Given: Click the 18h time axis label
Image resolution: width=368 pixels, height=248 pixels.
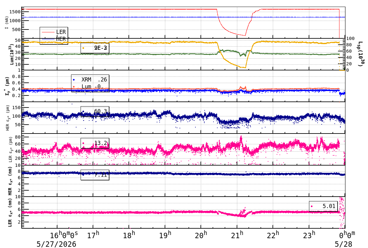Looking at the screenshot, I should (x=129, y=235).
